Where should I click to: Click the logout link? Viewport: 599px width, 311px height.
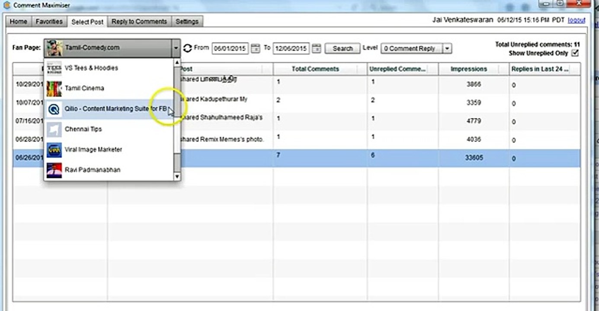coord(577,20)
